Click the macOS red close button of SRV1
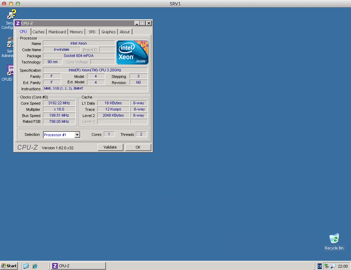Viewport: 351px width, 270px height. (4, 3)
